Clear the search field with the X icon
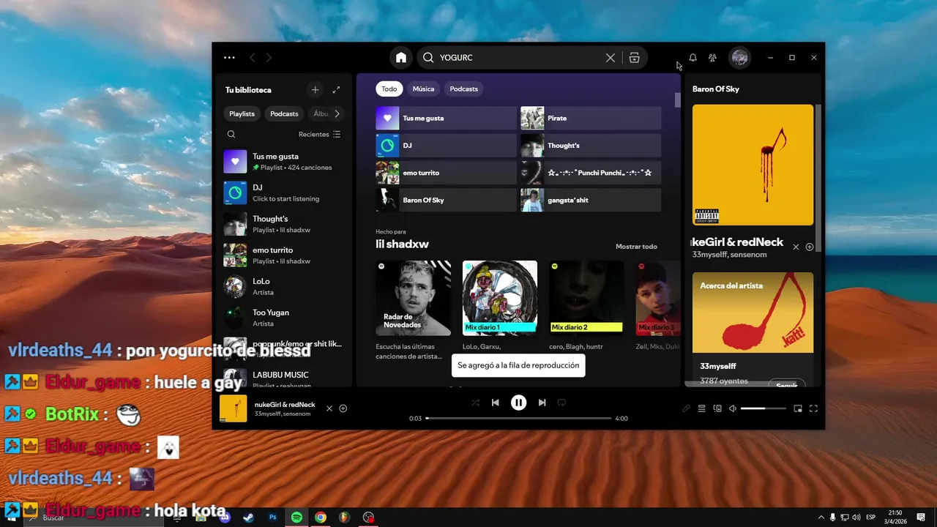 point(611,58)
